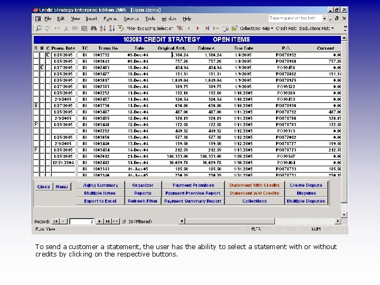Screen dimensions: 380x285
Task: Sort descending with the Z-A icon
Action: click(x=112, y=28)
